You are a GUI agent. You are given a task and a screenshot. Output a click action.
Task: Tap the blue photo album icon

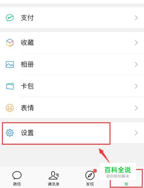click(x=10, y=64)
